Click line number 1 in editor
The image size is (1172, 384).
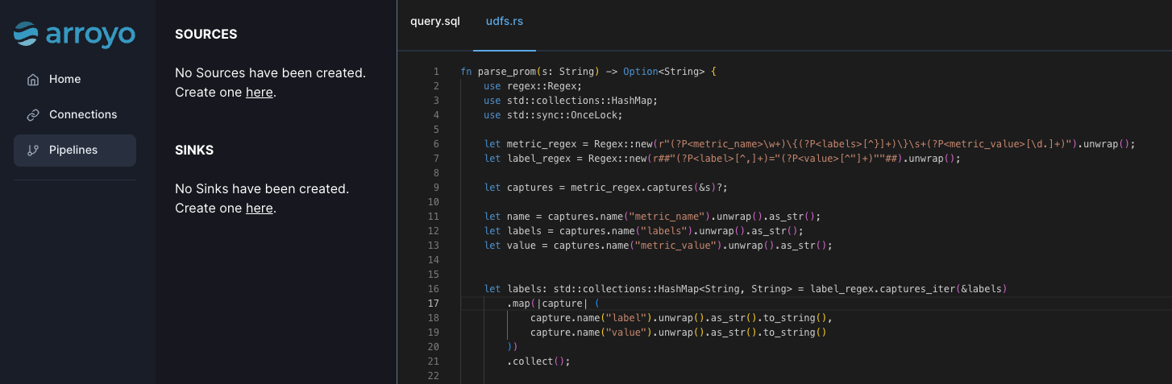click(436, 72)
